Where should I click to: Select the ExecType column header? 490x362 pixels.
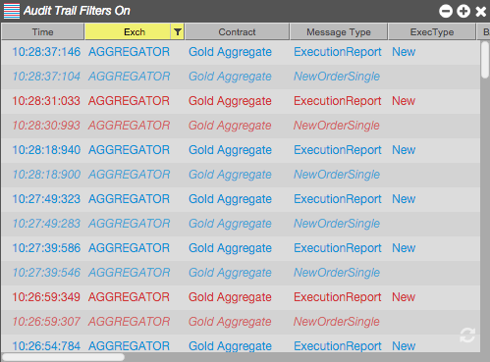coord(432,31)
